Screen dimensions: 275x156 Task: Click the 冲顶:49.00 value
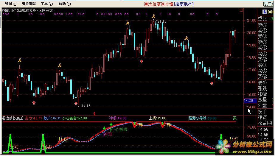[118, 118]
